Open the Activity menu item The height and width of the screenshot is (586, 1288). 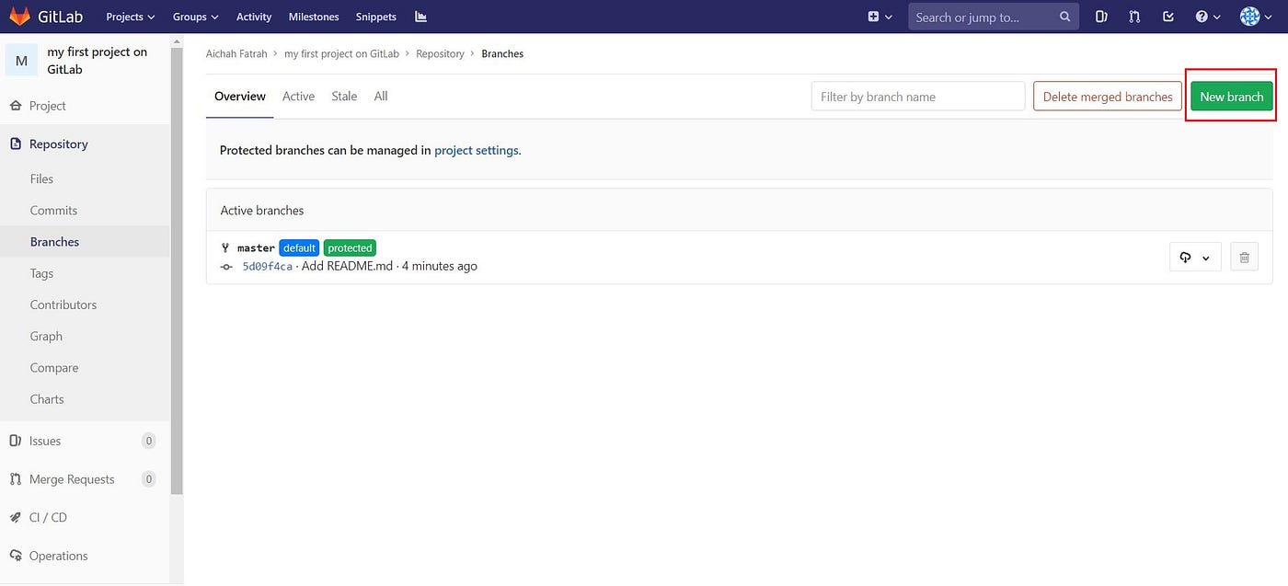tap(254, 17)
